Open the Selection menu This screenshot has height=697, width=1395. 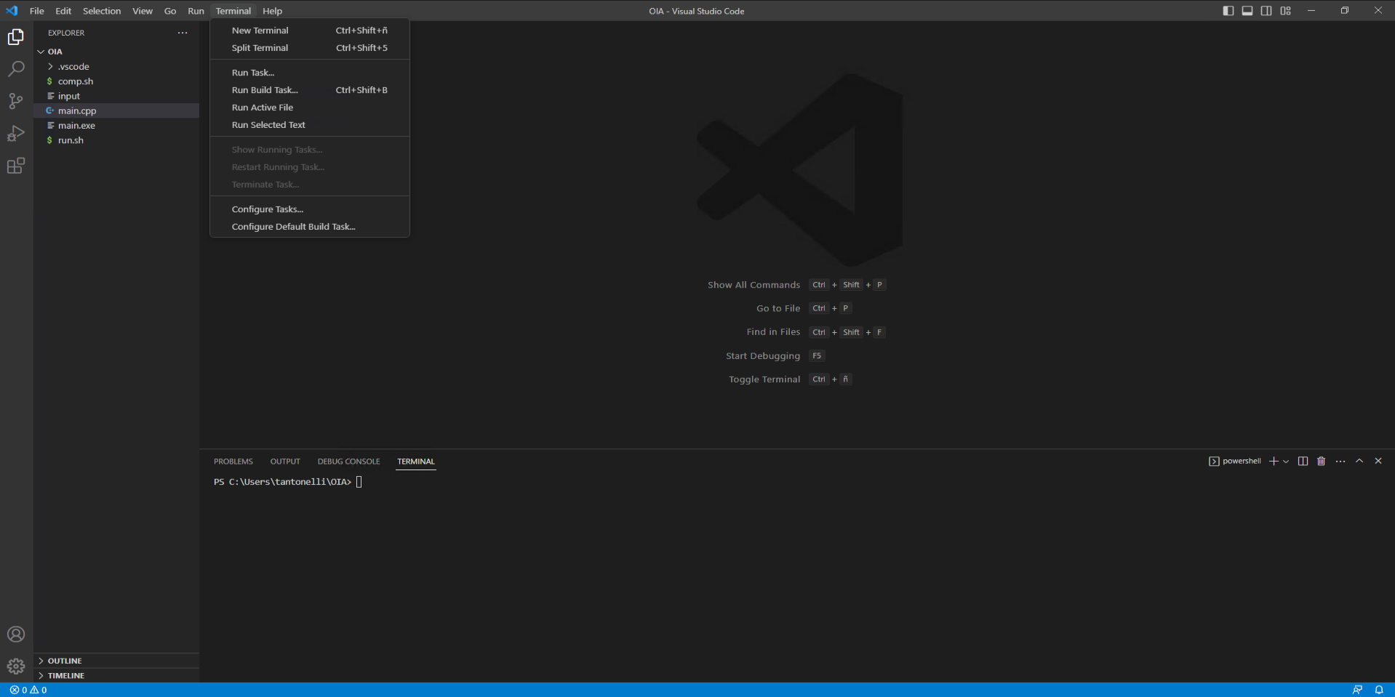102,11
